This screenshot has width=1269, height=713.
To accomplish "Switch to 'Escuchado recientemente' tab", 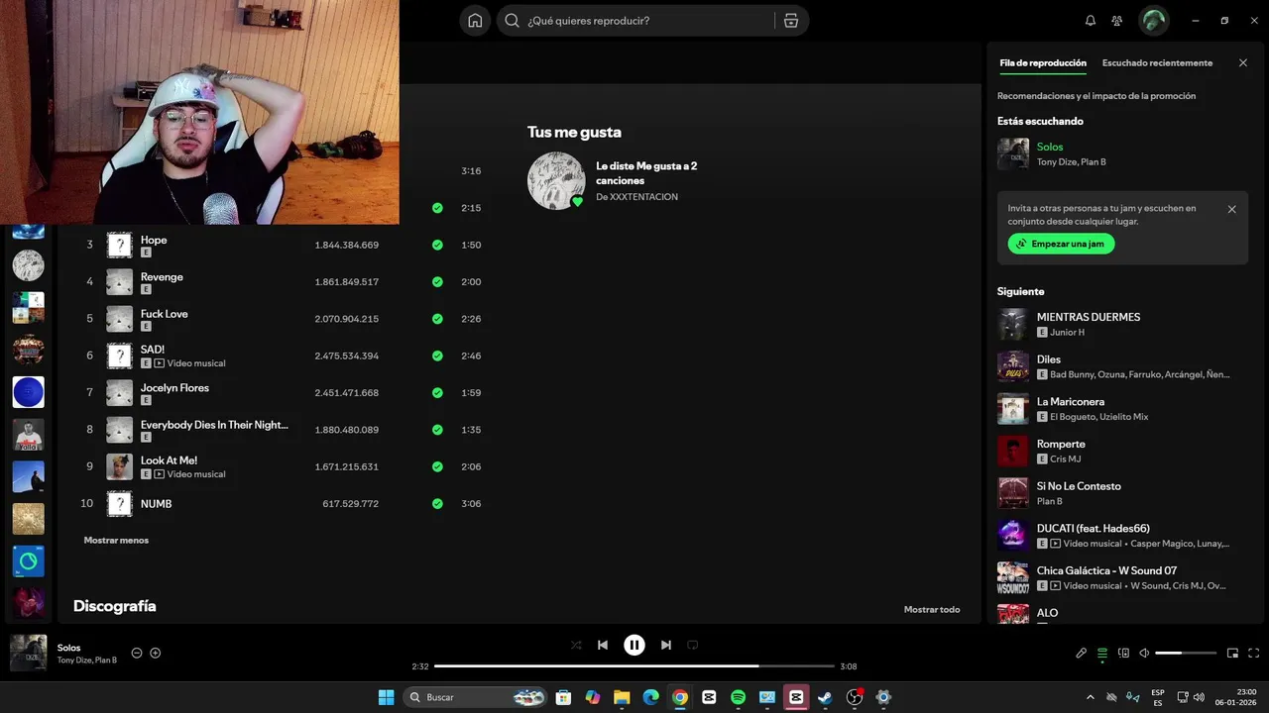I will 1157,63.
